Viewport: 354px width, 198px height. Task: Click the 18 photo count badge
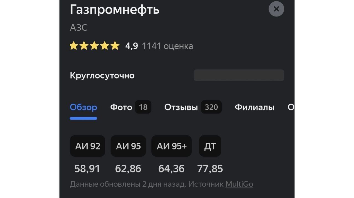143,107
